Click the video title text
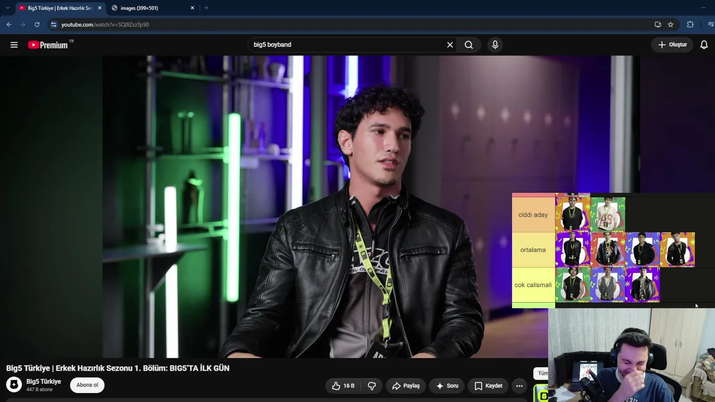This screenshot has width=715, height=402. coord(118,368)
